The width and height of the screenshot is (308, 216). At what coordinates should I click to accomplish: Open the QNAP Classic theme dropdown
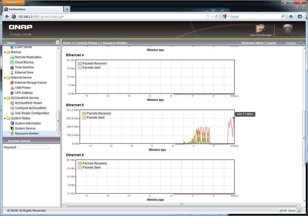pos(299,211)
